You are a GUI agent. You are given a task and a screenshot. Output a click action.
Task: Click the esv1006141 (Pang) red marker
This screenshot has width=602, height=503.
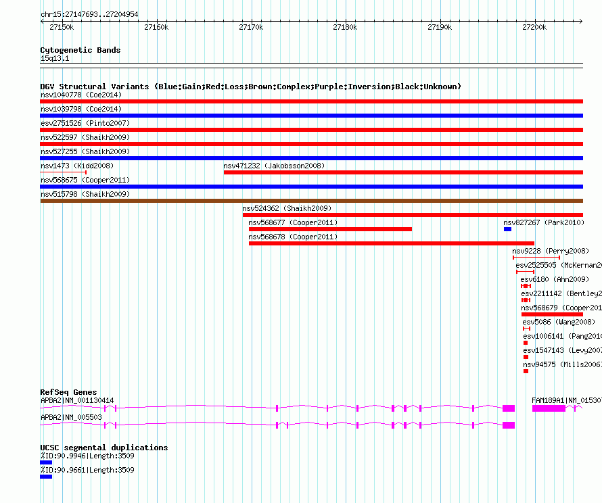[x=526, y=343]
